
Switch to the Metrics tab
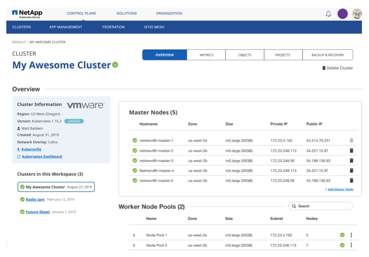point(206,55)
